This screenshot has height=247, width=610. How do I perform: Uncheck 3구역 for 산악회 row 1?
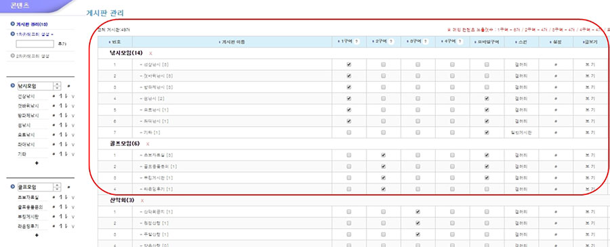pyautogui.click(x=418, y=212)
